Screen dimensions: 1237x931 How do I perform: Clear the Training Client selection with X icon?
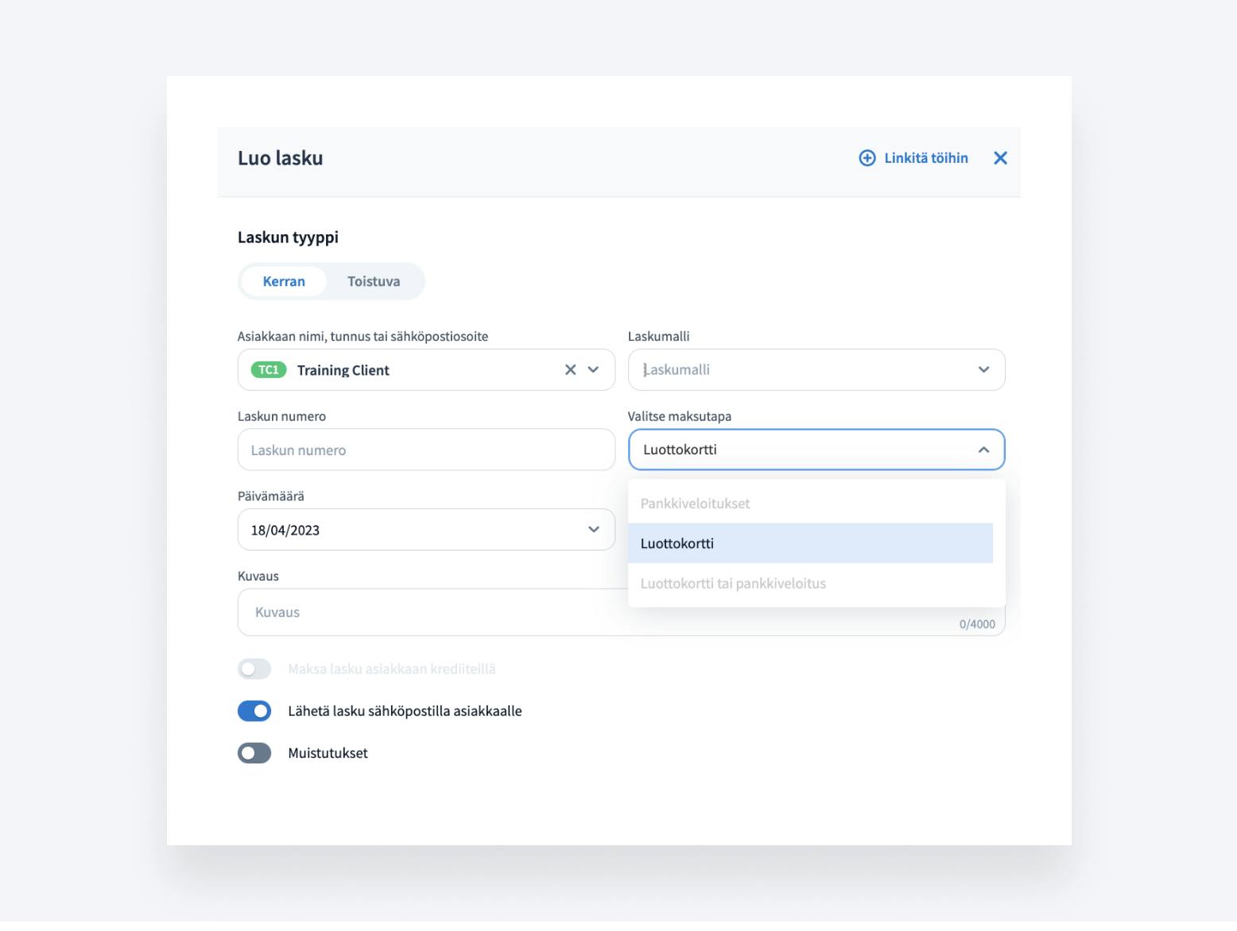[x=570, y=369]
